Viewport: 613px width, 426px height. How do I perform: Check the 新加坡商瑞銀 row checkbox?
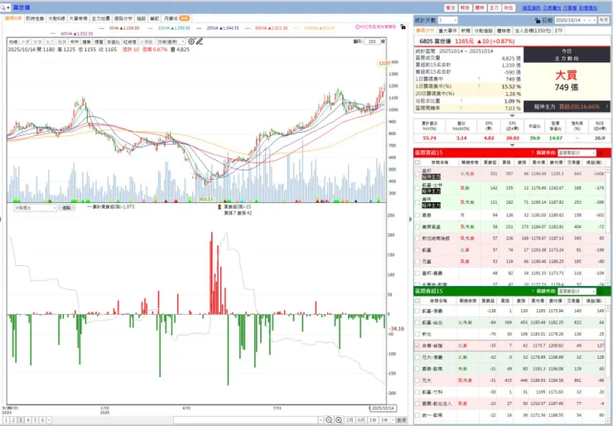[418, 238]
